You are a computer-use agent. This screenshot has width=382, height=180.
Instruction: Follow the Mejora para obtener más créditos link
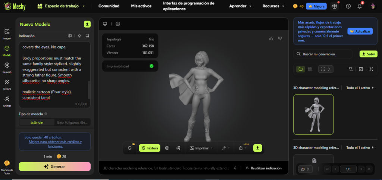tap(55, 144)
